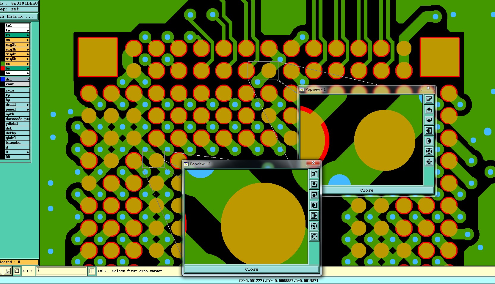Click the zoom-out arrows icon in Popview - 2
The image size is (495, 284).
pyautogui.click(x=314, y=236)
